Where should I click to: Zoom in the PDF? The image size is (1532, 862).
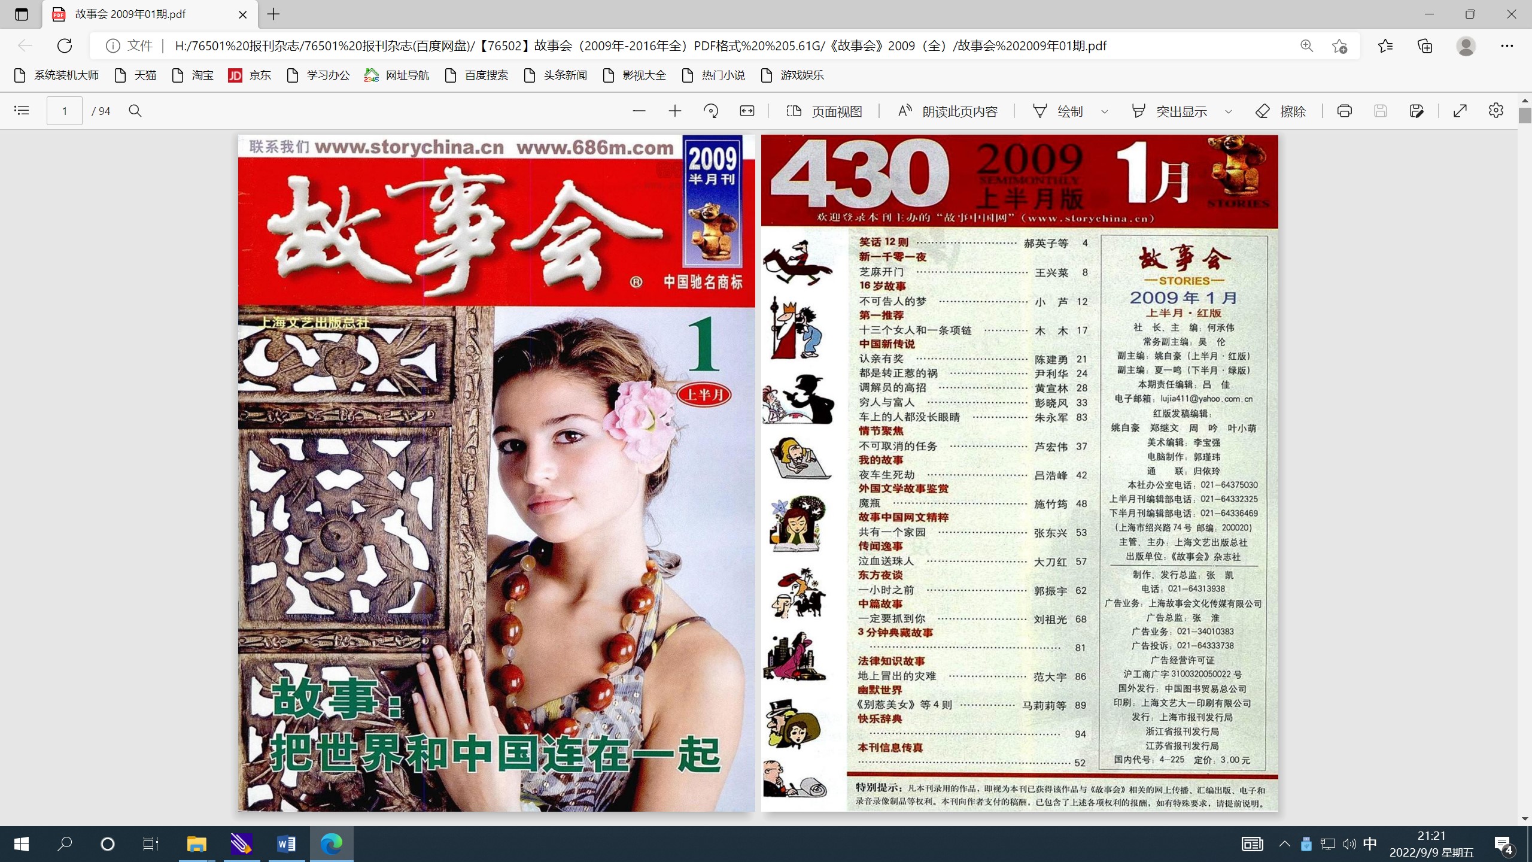click(x=674, y=111)
